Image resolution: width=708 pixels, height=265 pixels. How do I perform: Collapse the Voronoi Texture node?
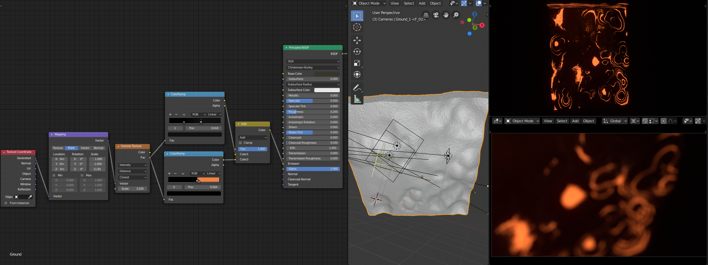[118, 146]
